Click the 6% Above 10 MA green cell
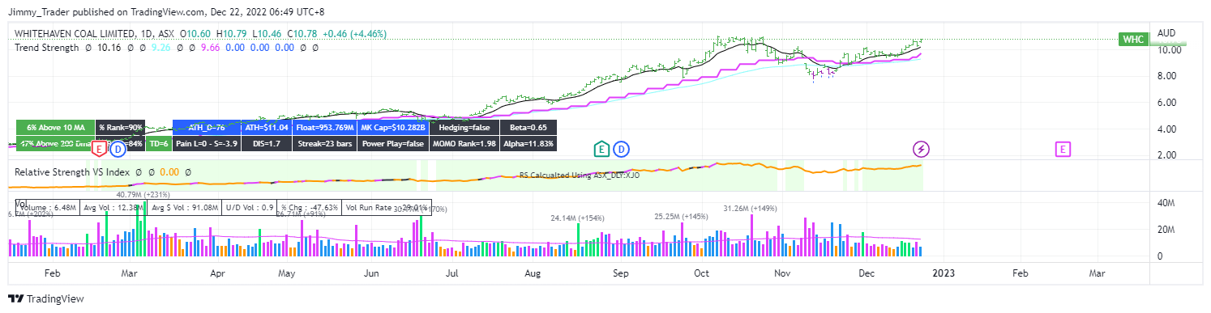This screenshot has height=313, width=1211. tap(55, 128)
